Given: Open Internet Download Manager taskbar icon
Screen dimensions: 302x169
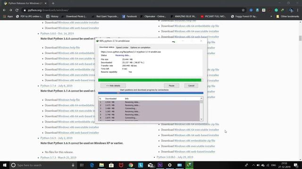Looking at the screenshot, I should coord(189,165).
